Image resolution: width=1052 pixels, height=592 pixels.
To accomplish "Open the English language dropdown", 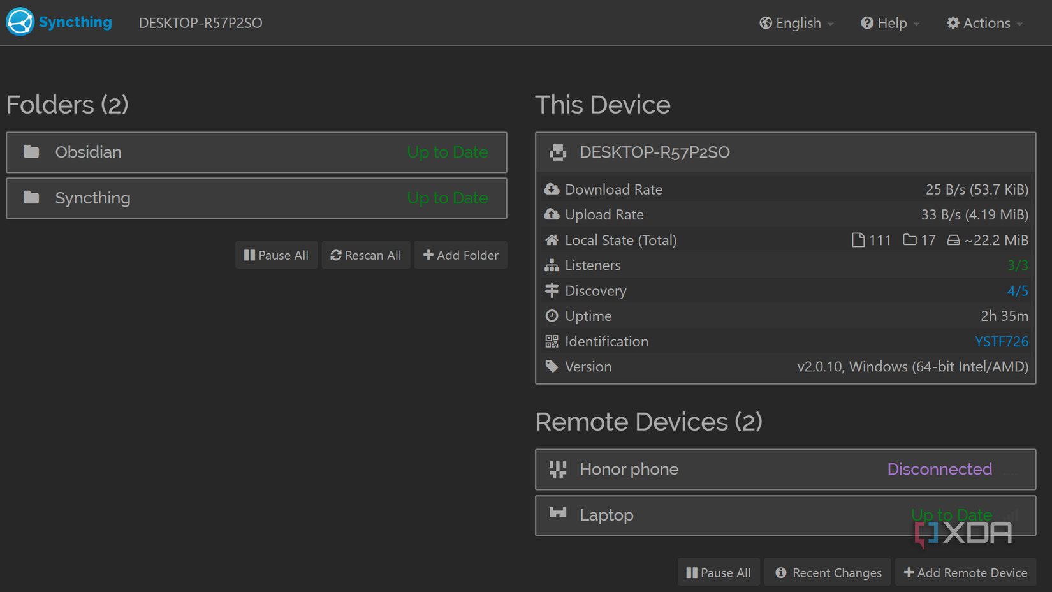I will [x=796, y=23].
